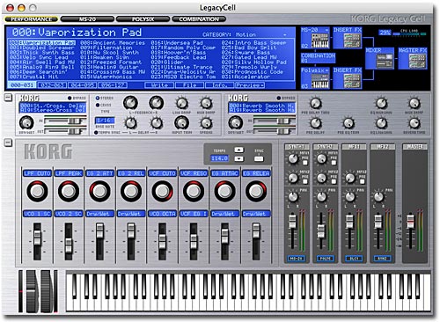Click the Dry/Wet knob of the reverb effect
Viewport: 440px width, 322px height.
tap(236, 122)
